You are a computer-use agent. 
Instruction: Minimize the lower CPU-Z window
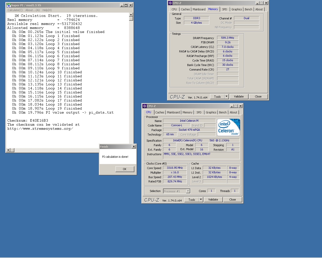click(231, 106)
